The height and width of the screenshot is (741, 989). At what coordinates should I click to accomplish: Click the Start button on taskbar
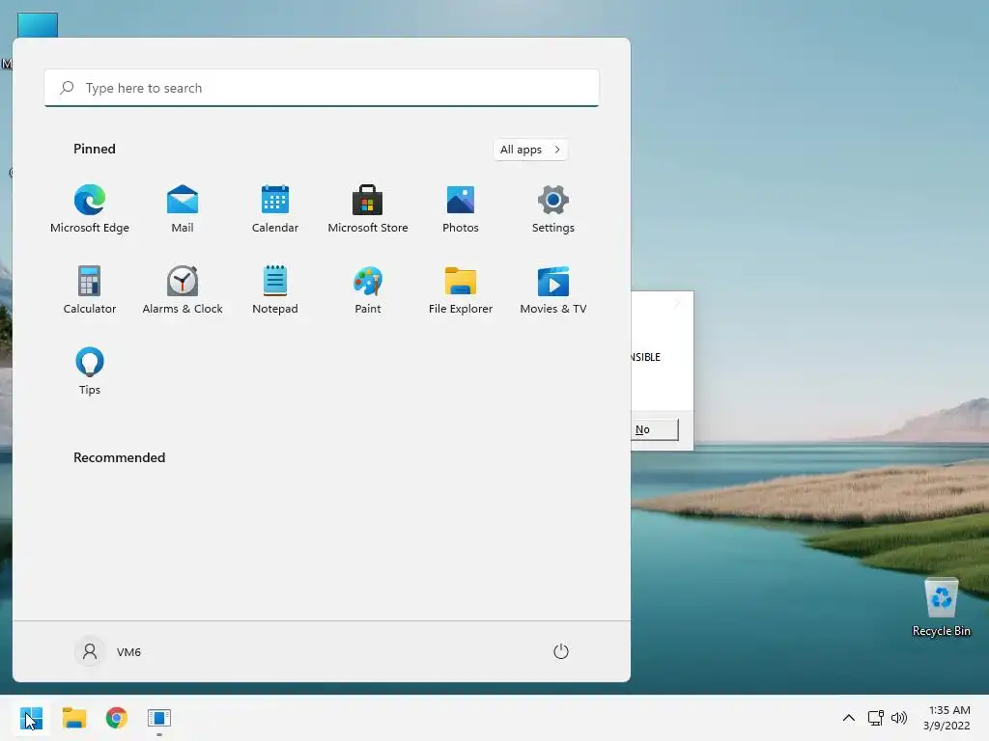31,718
